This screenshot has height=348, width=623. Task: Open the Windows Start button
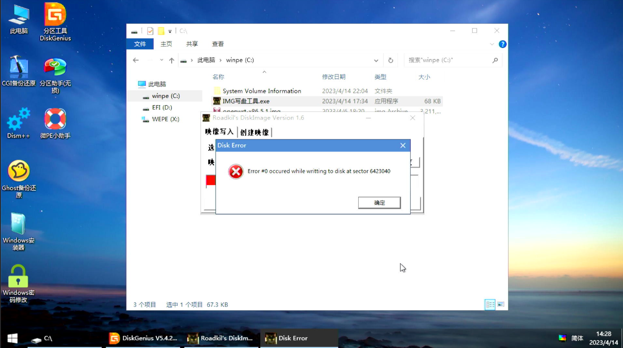coord(13,338)
